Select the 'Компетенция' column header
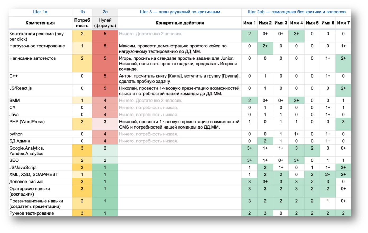368x233 pixels. point(40,23)
